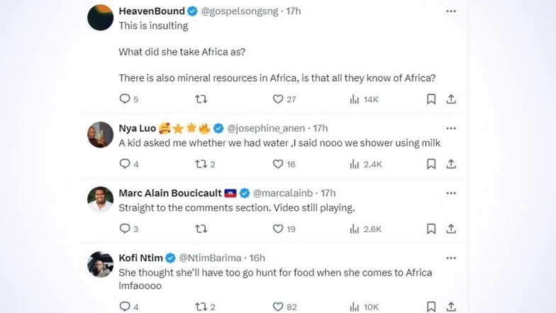Reply to Marc Alain Boucicault's tweet
The height and width of the screenshot is (313, 556).
coord(125,229)
